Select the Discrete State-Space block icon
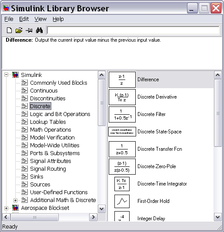This screenshot has height=232, width=224. pyautogui.click(x=122, y=132)
